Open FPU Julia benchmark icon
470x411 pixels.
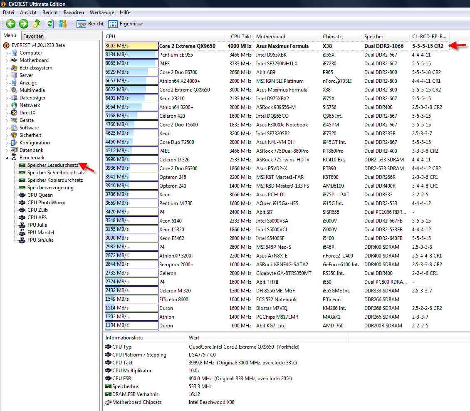pos(22,225)
